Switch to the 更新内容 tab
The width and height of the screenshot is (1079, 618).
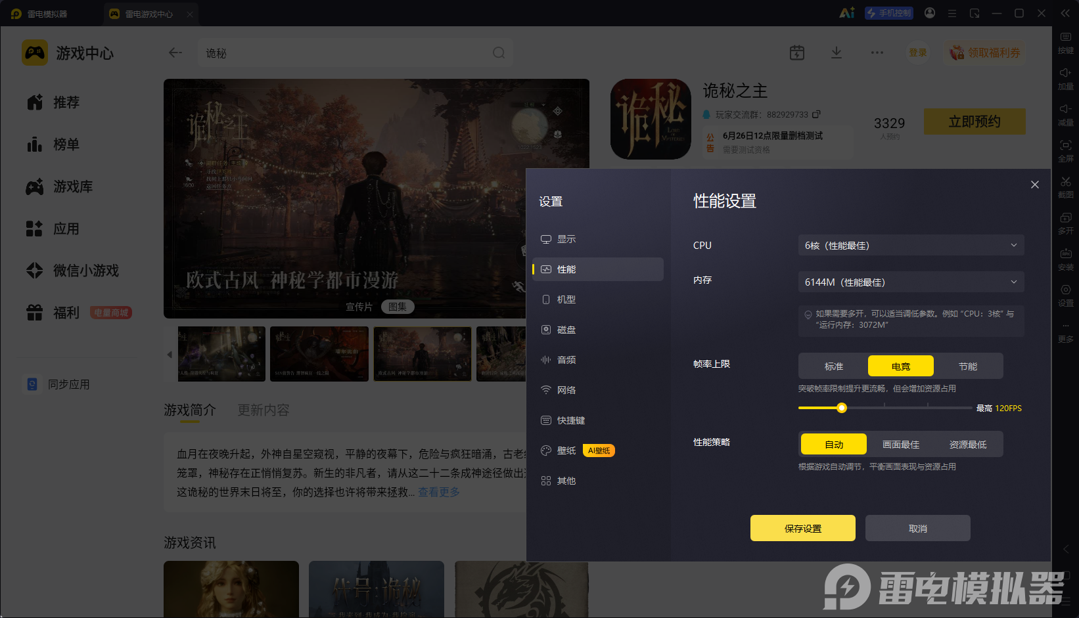coord(264,410)
